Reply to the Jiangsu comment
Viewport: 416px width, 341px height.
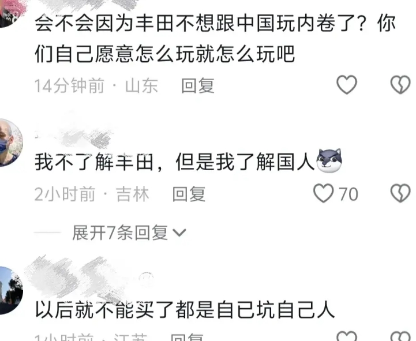[x=187, y=337]
